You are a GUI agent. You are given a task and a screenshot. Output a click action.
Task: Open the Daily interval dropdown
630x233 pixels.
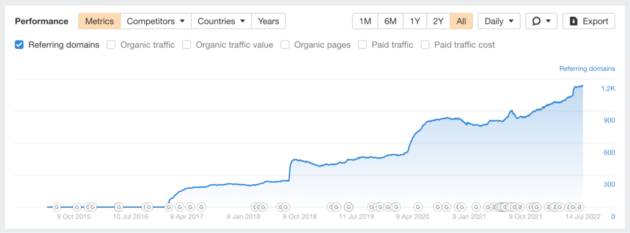point(499,21)
